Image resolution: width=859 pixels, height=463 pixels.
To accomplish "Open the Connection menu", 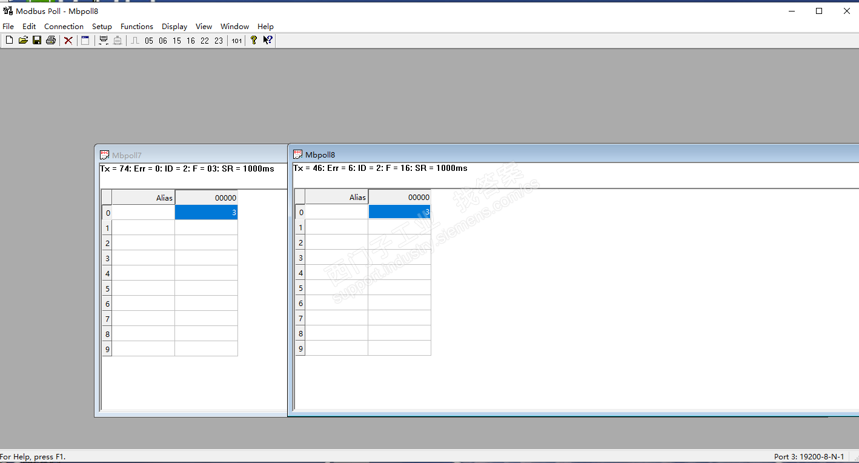I will (x=64, y=27).
